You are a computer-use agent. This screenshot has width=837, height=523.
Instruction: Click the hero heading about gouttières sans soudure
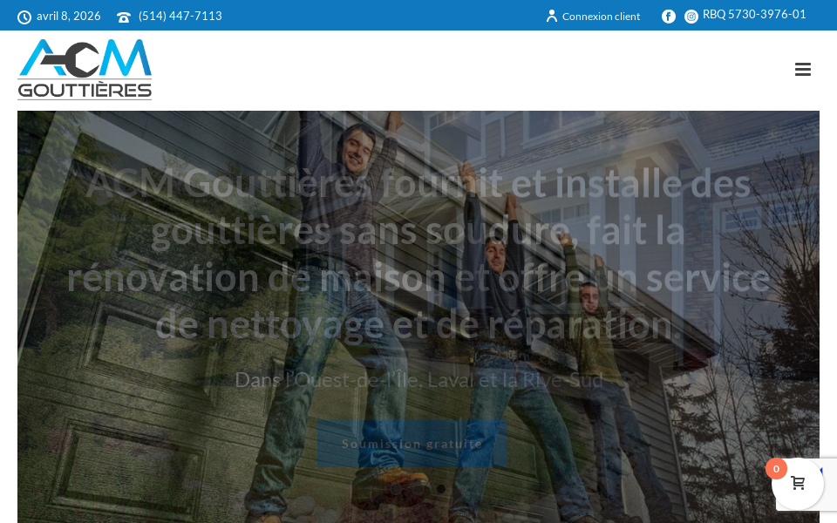point(418,254)
